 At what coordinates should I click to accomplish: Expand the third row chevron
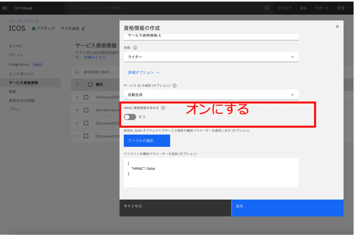click(x=77, y=123)
